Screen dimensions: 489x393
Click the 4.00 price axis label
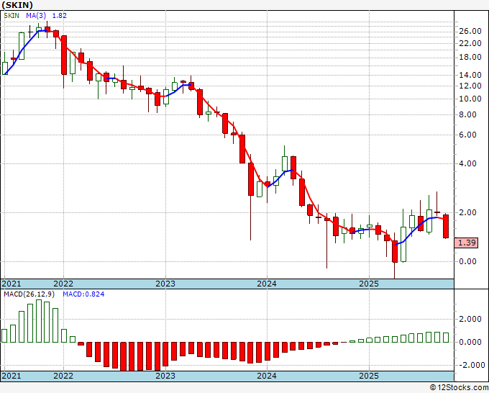pyautogui.click(x=468, y=163)
